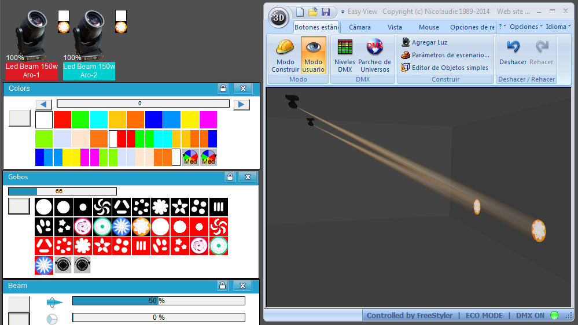Click the blank button in Colors panel
This screenshot has height=325, width=578.
click(20, 119)
